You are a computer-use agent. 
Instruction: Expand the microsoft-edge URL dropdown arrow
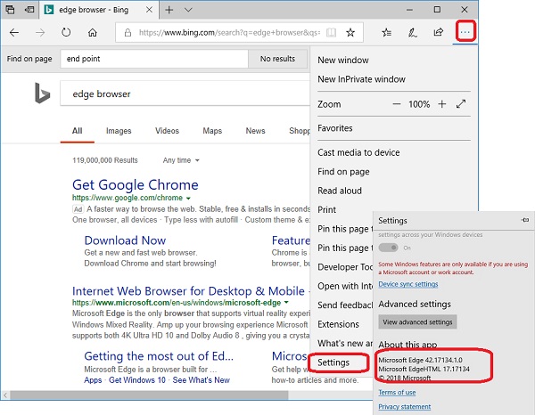pos(286,302)
